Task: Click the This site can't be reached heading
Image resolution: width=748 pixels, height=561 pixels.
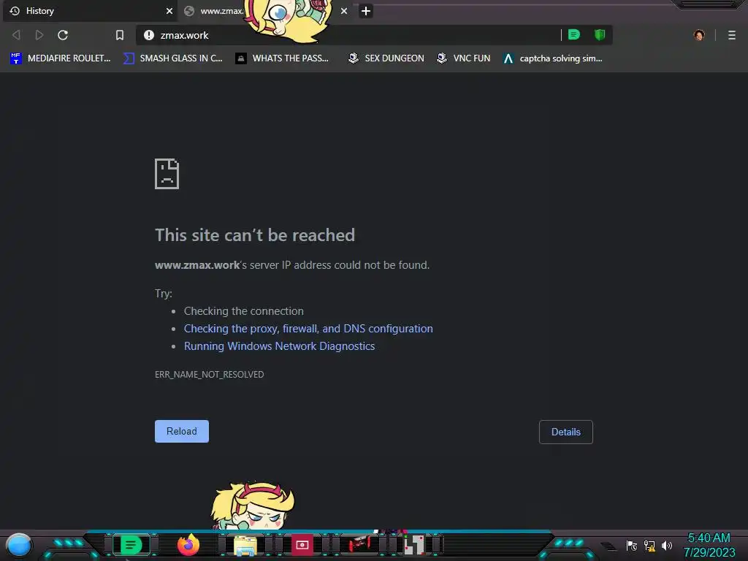Action: click(255, 235)
